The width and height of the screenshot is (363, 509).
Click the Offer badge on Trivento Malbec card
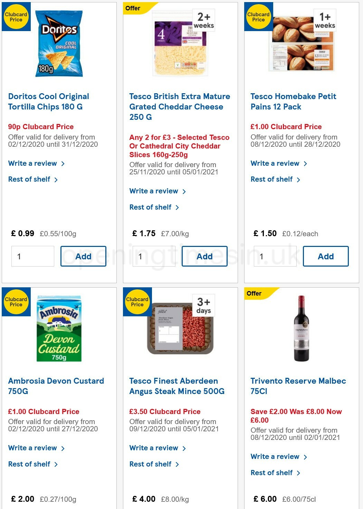point(255,294)
